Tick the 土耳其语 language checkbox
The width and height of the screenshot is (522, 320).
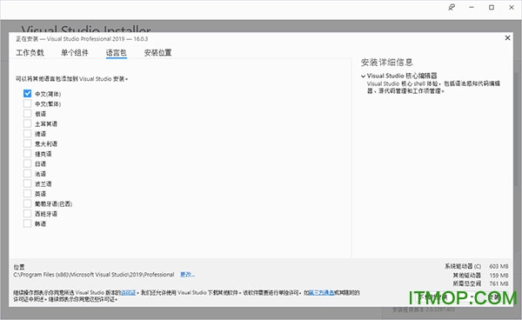pos(27,123)
